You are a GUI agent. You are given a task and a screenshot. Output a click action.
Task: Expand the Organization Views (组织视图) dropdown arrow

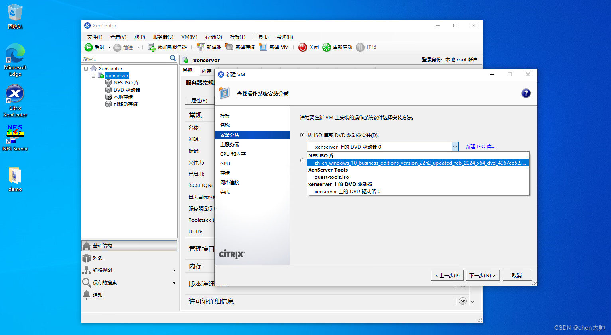pos(174,271)
